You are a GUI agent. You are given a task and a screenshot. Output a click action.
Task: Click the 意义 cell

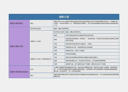pyautogui.click(x=41, y=75)
